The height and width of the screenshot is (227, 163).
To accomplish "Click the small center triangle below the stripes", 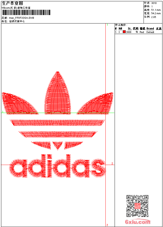I will tap(58, 146).
